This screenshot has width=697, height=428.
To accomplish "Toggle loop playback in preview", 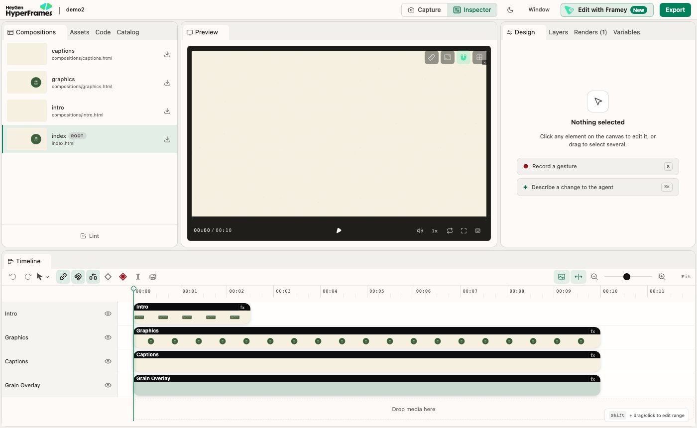I will point(450,230).
